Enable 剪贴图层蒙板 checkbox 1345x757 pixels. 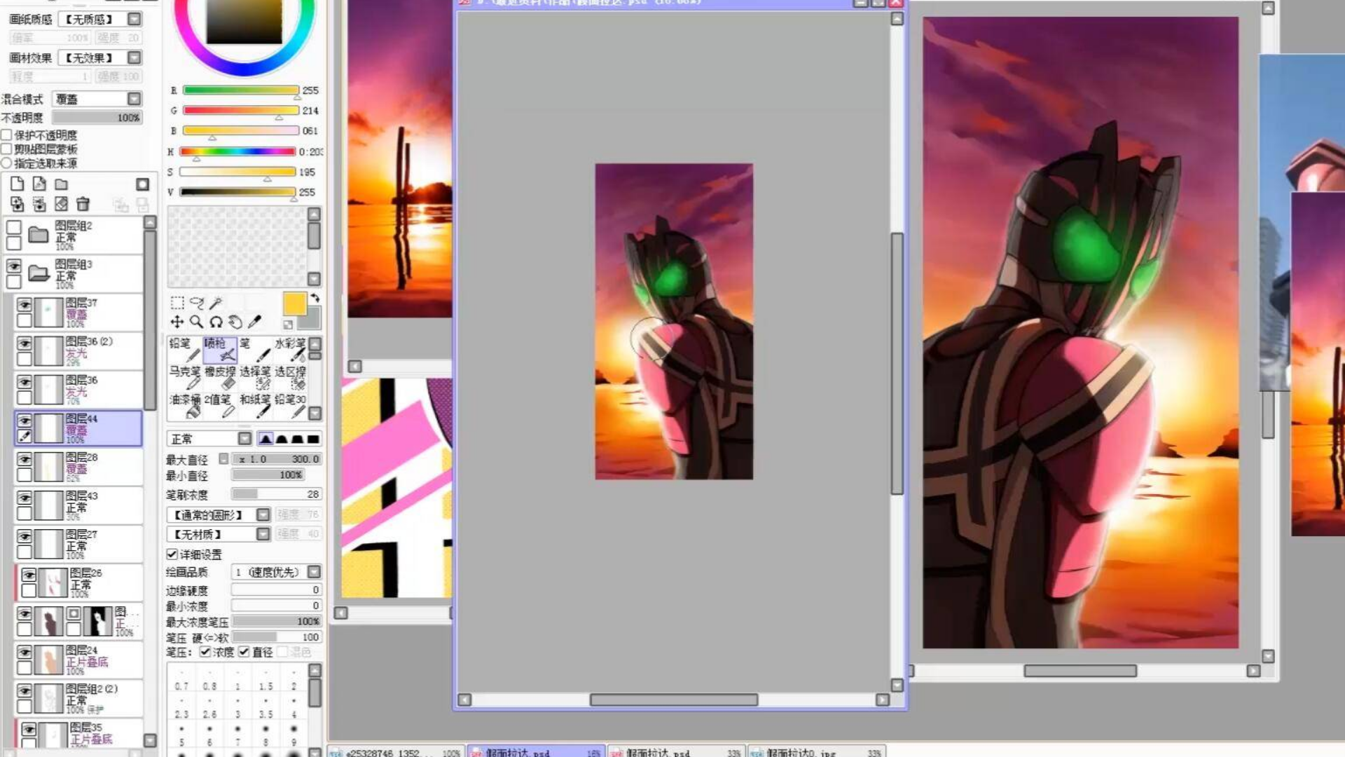pyautogui.click(x=7, y=149)
